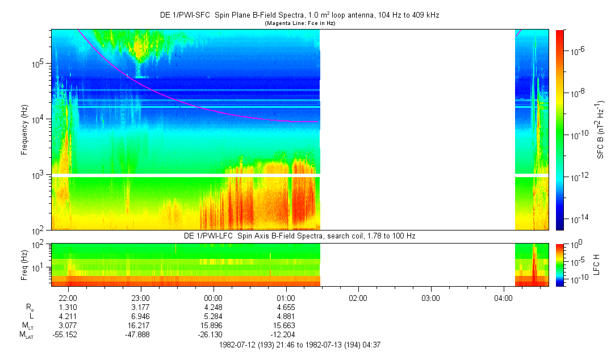This screenshot has width=615, height=352.
Task: Click the MLAT value -55.152
Action: click(x=65, y=335)
